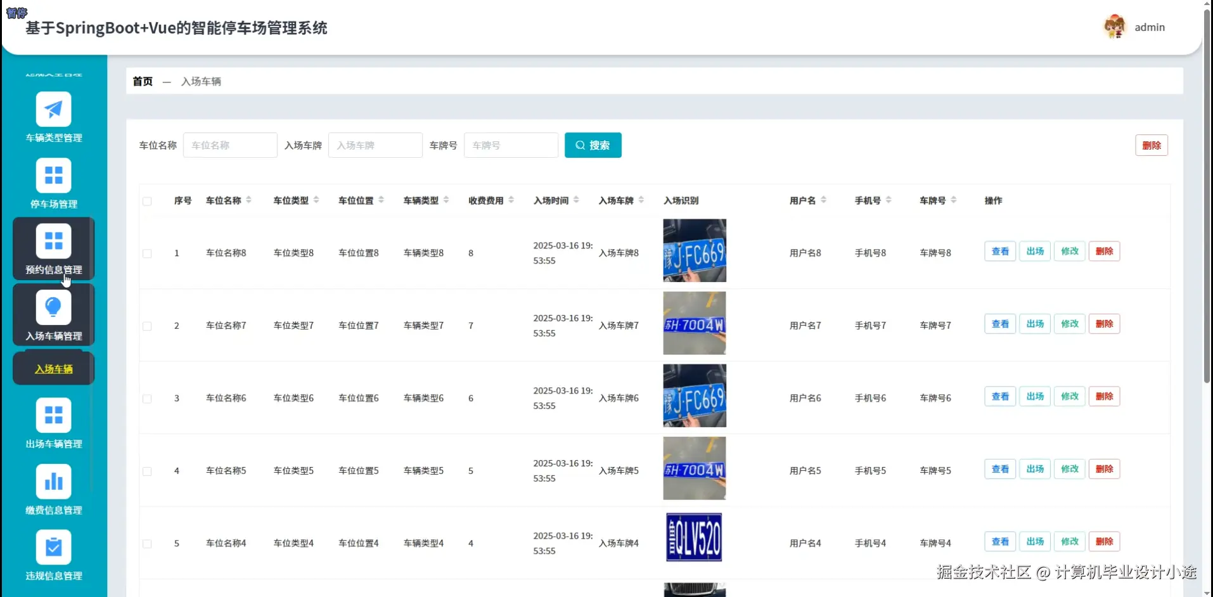Open the admin avatar image

[1114, 26]
